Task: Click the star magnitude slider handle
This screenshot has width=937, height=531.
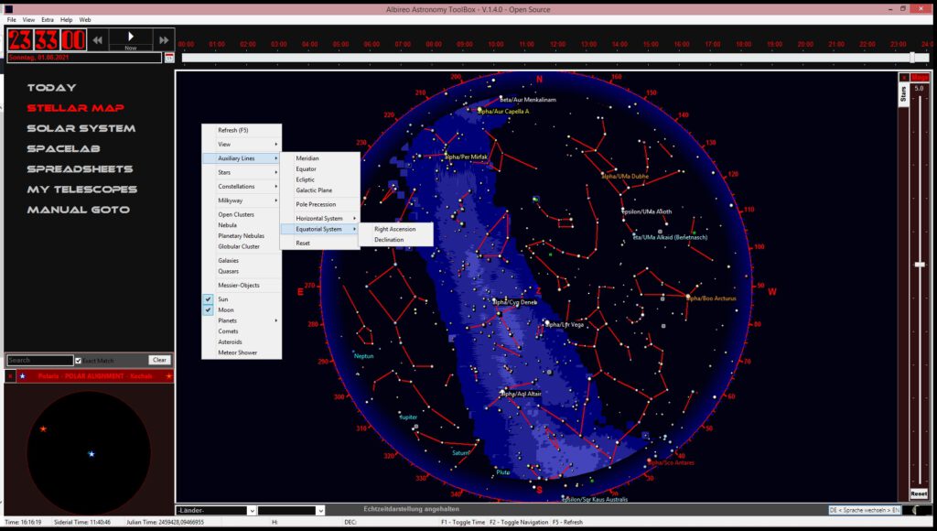Action: (920, 265)
